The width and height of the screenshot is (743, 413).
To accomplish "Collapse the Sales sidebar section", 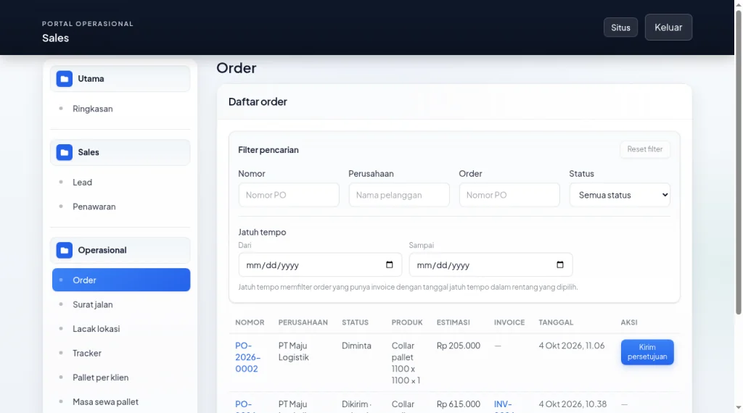I will tap(120, 152).
